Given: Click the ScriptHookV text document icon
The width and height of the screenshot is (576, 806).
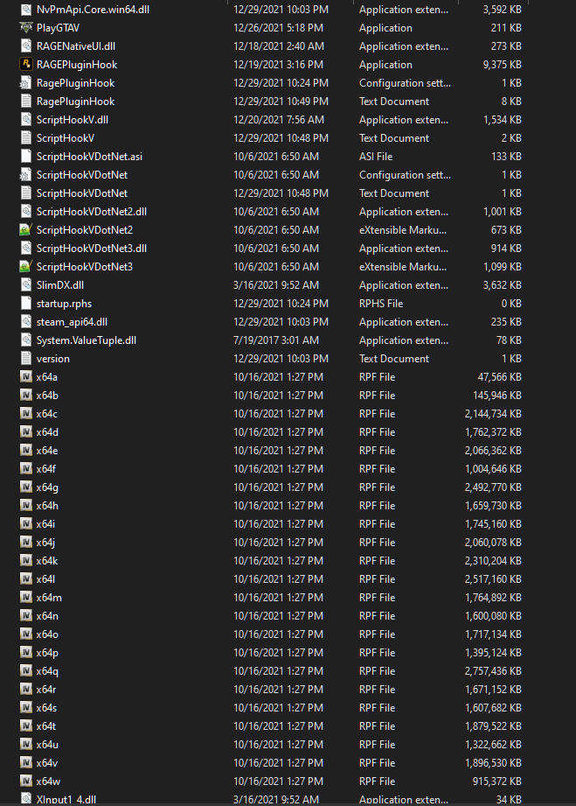Looking at the screenshot, I should (25, 137).
